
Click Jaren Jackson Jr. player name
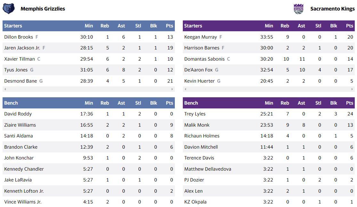[x=22, y=48]
